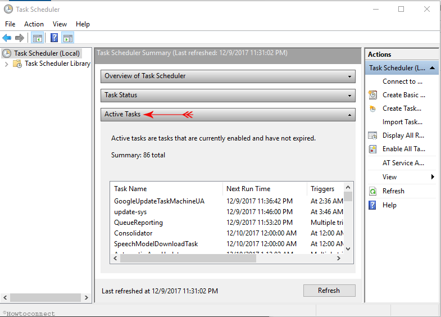Viewport: 441px width, 317px height.
Task: Click the green Refresh icon in Actions
Action: [372, 191]
